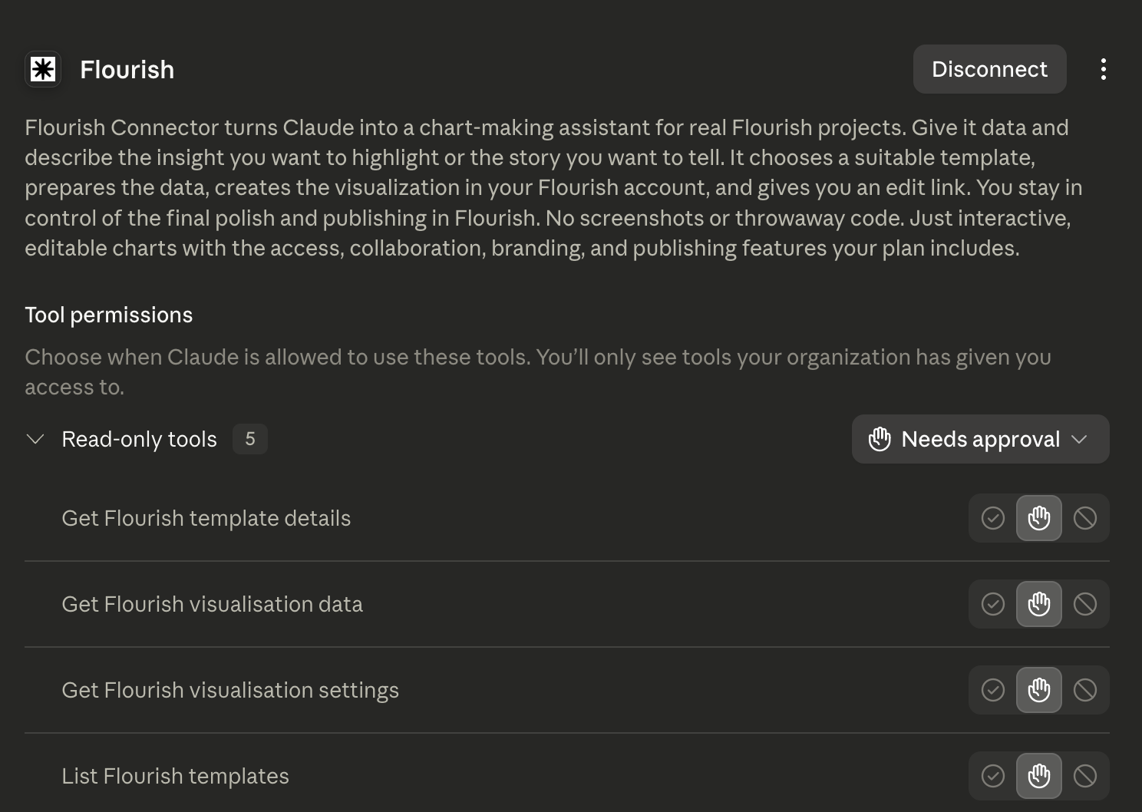Click List Flourish templates label

pyautogui.click(x=175, y=776)
